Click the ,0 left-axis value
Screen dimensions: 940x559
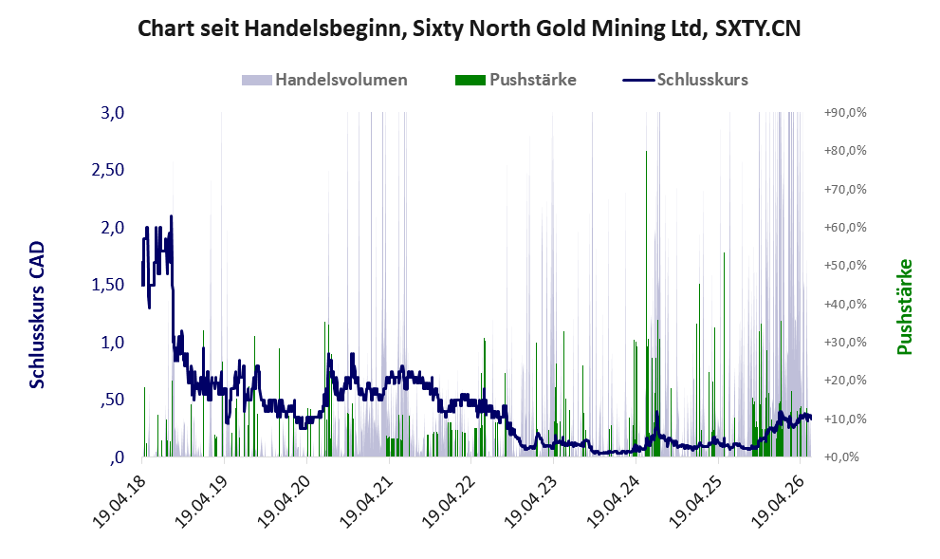[118, 457]
